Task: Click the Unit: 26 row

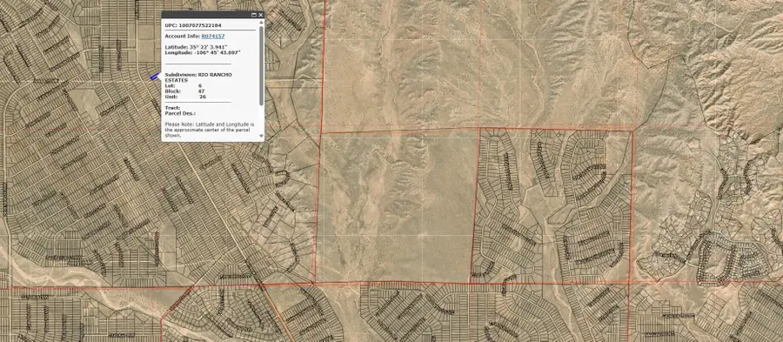Action: click(x=185, y=97)
